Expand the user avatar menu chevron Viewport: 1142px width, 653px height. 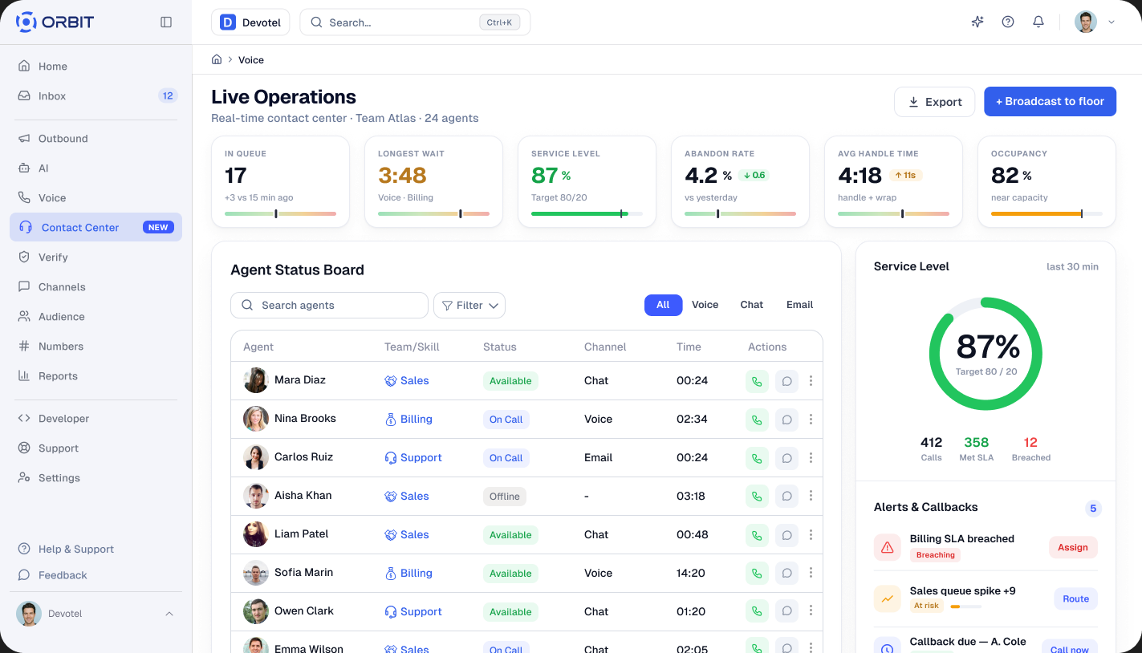tap(1112, 22)
